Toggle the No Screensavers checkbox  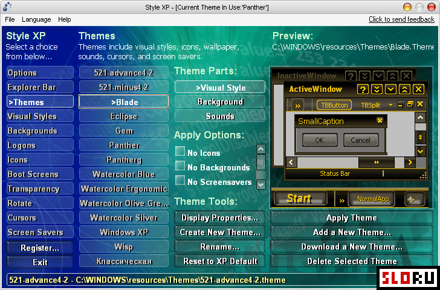click(180, 180)
